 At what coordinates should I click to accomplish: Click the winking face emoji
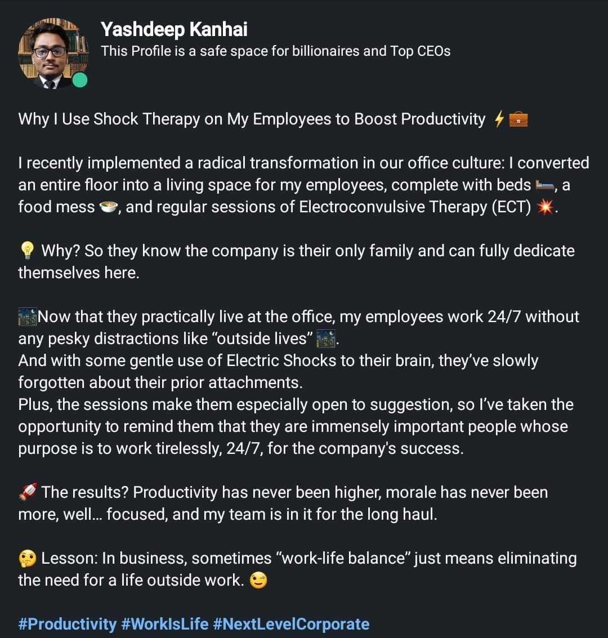point(258,580)
